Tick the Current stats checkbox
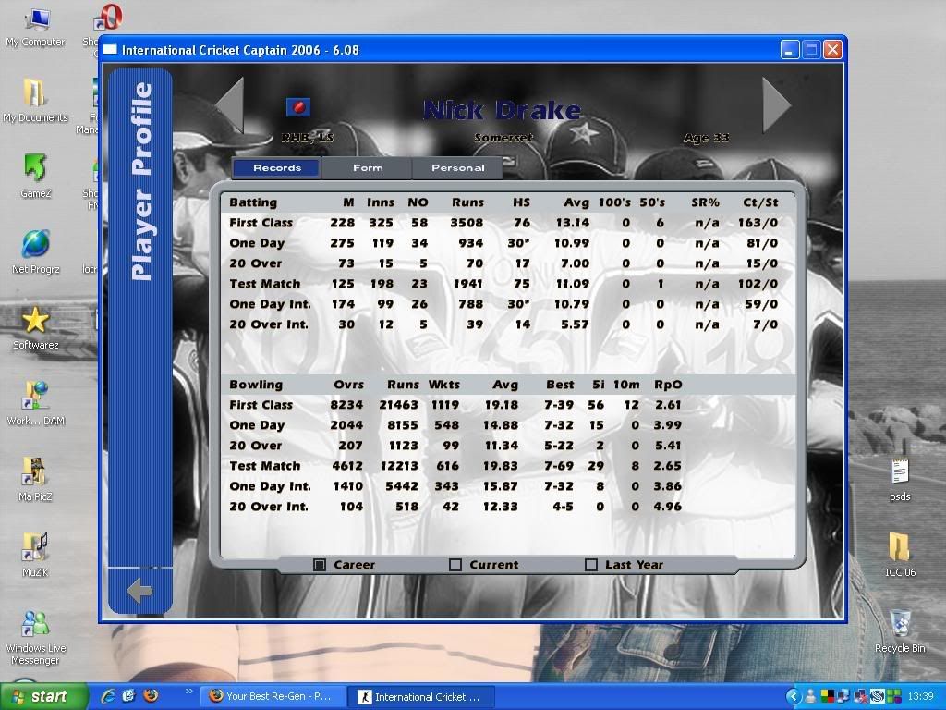The width and height of the screenshot is (946, 710). [x=455, y=565]
